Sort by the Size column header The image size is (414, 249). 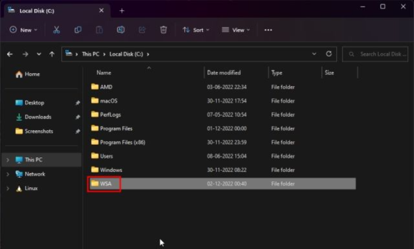[x=329, y=73]
